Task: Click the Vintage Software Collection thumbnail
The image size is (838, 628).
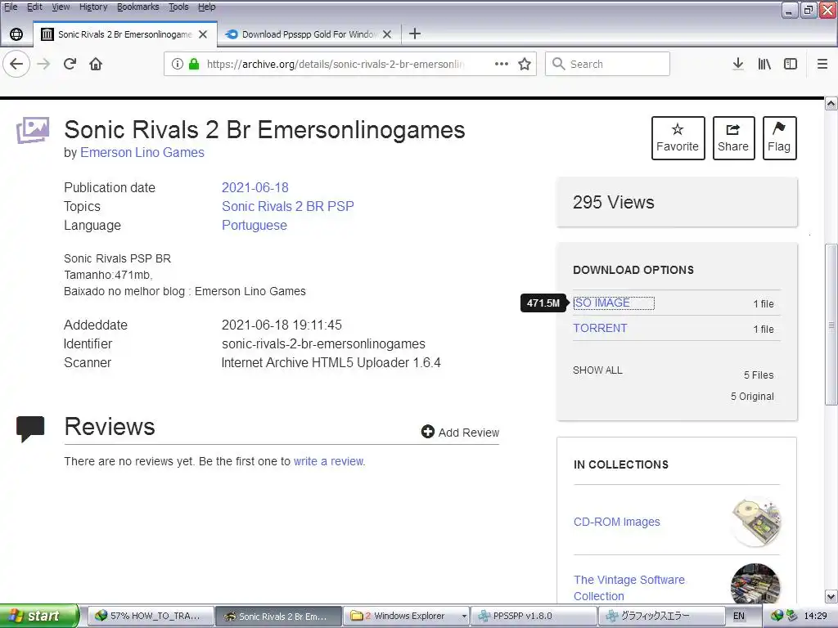Action: pyautogui.click(x=755, y=584)
